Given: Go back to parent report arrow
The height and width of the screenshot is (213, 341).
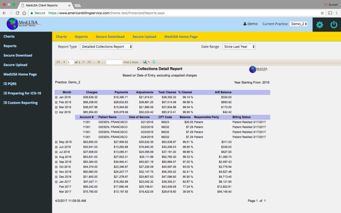Looking at the screenshot, I should click(x=99, y=62).
